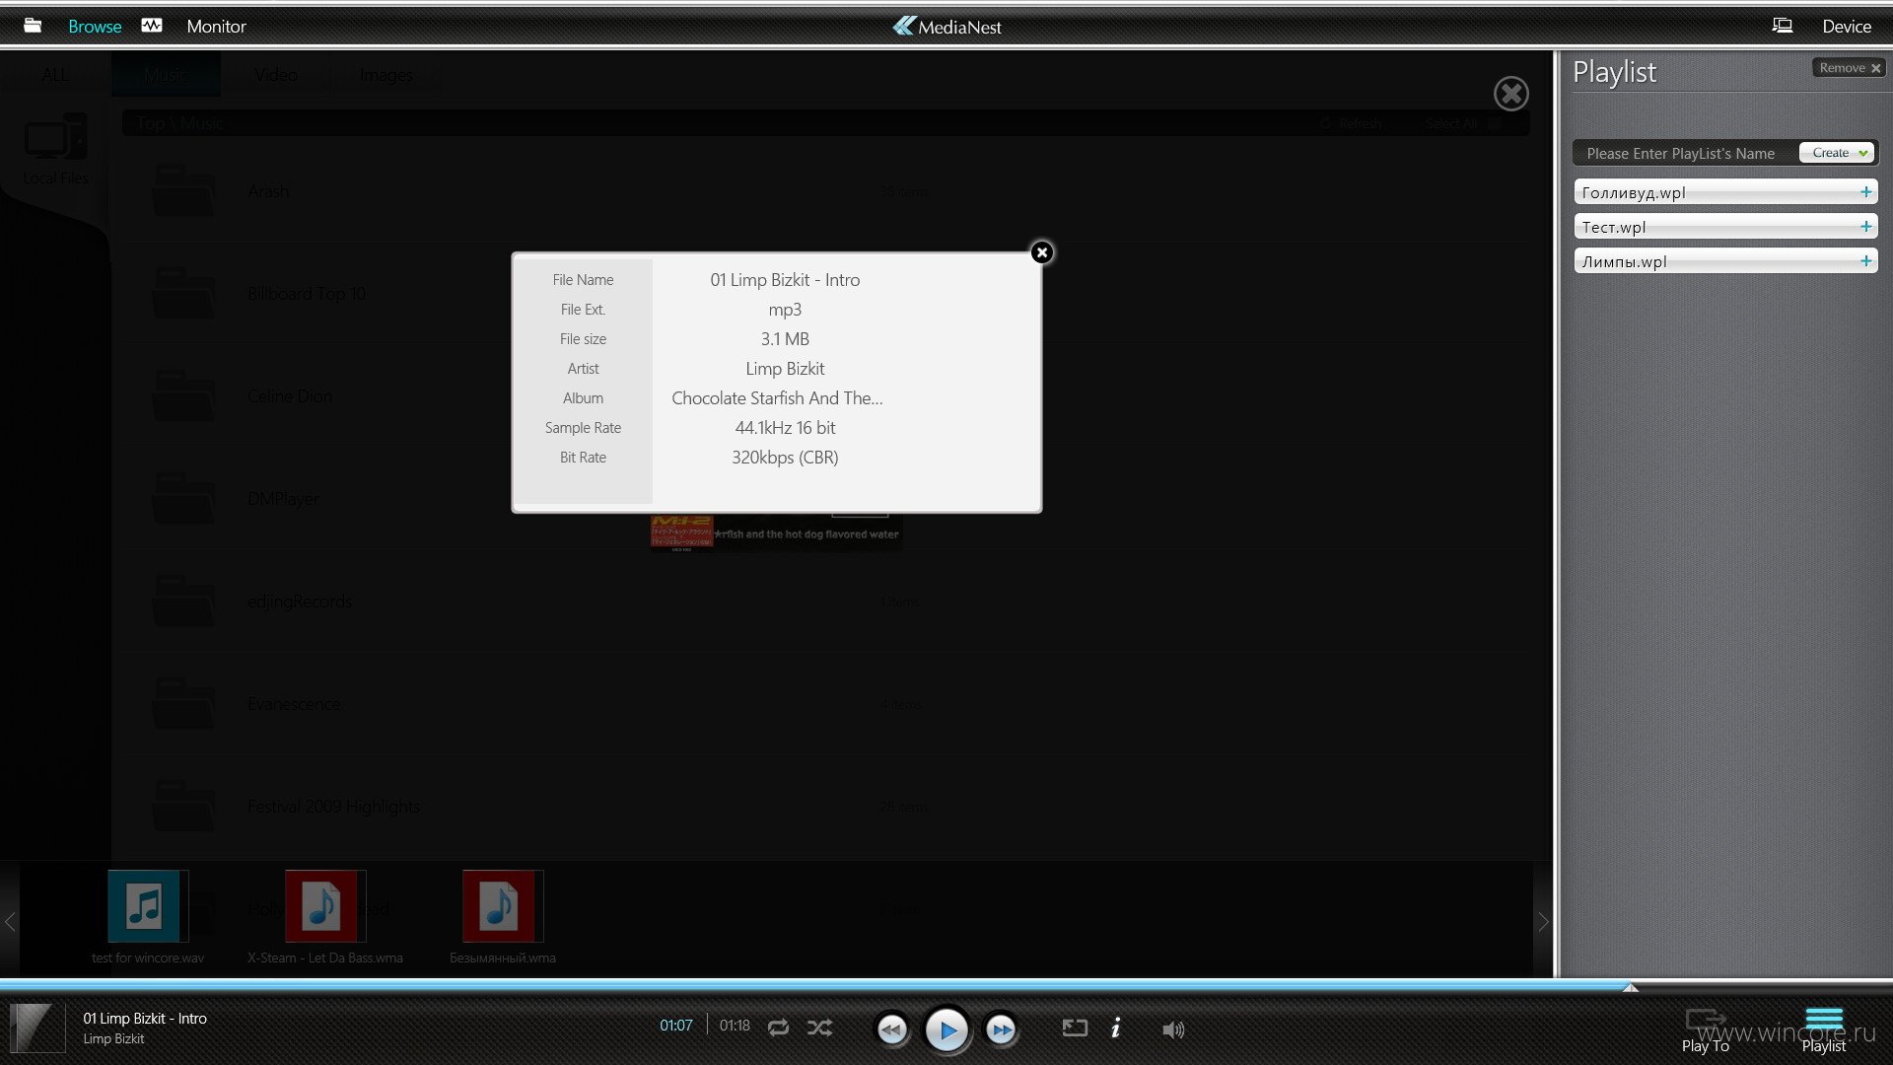Open the Device menu
This screenshot has height=1065, width=1893.
[1846, 27]
